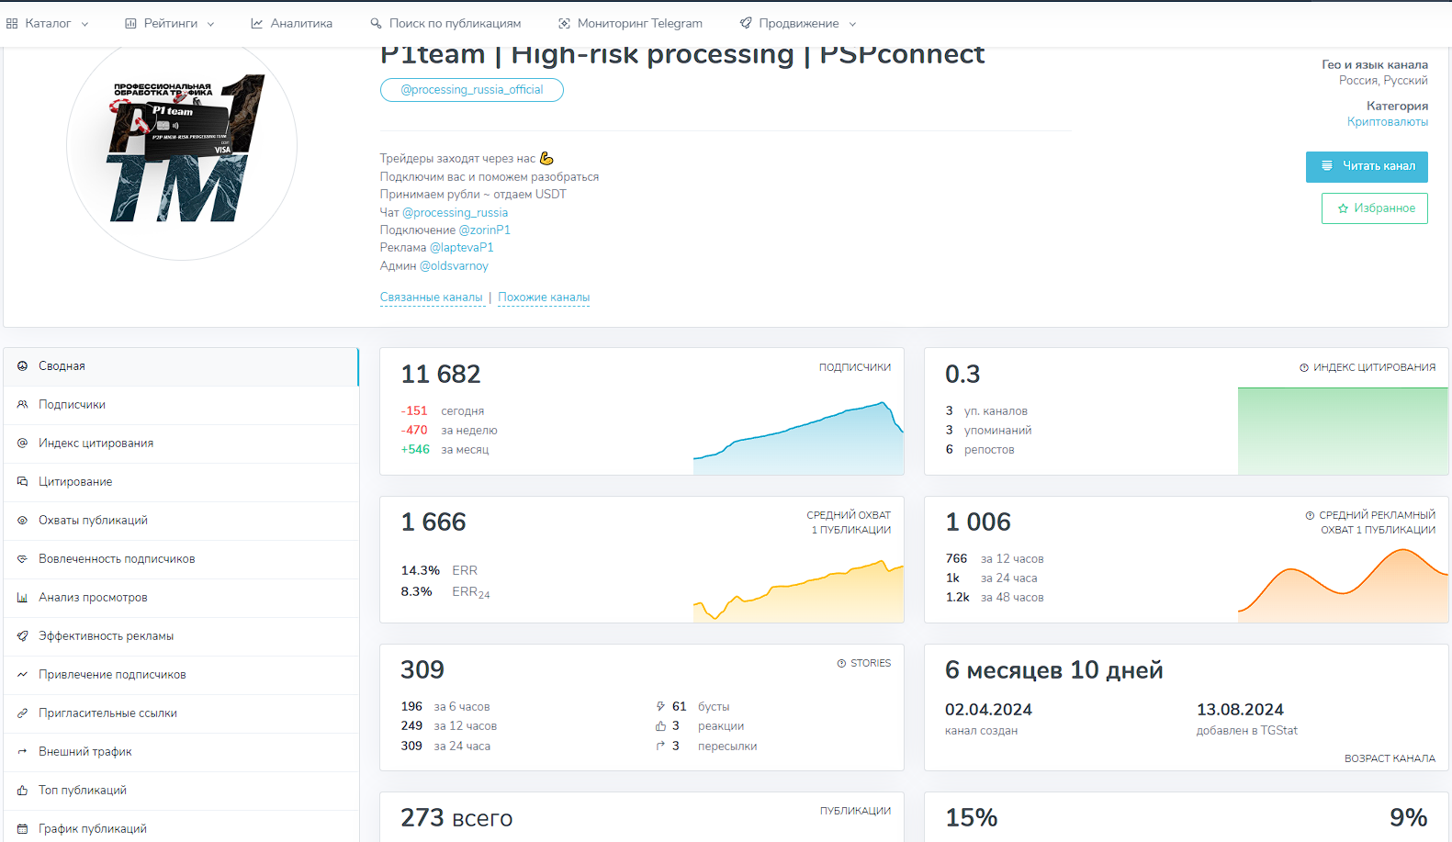Click the График публикаций calendar icon

[x=22, y=828]
